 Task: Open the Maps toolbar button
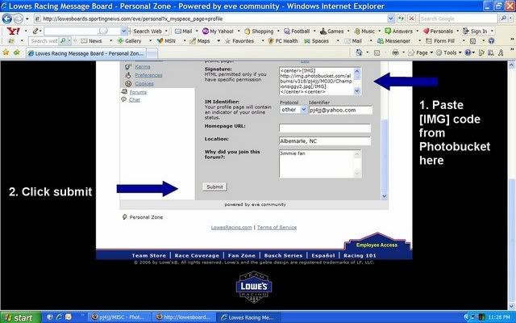pyautogui.click(x=200, y=41)
